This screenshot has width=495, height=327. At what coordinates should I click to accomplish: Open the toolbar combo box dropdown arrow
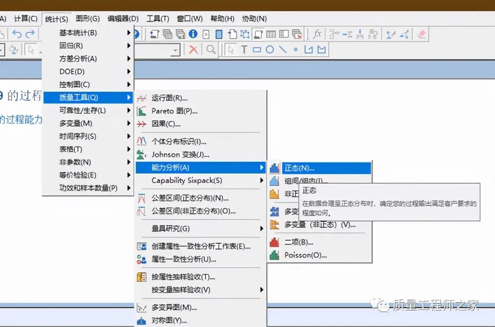click(x=175, y=50)
